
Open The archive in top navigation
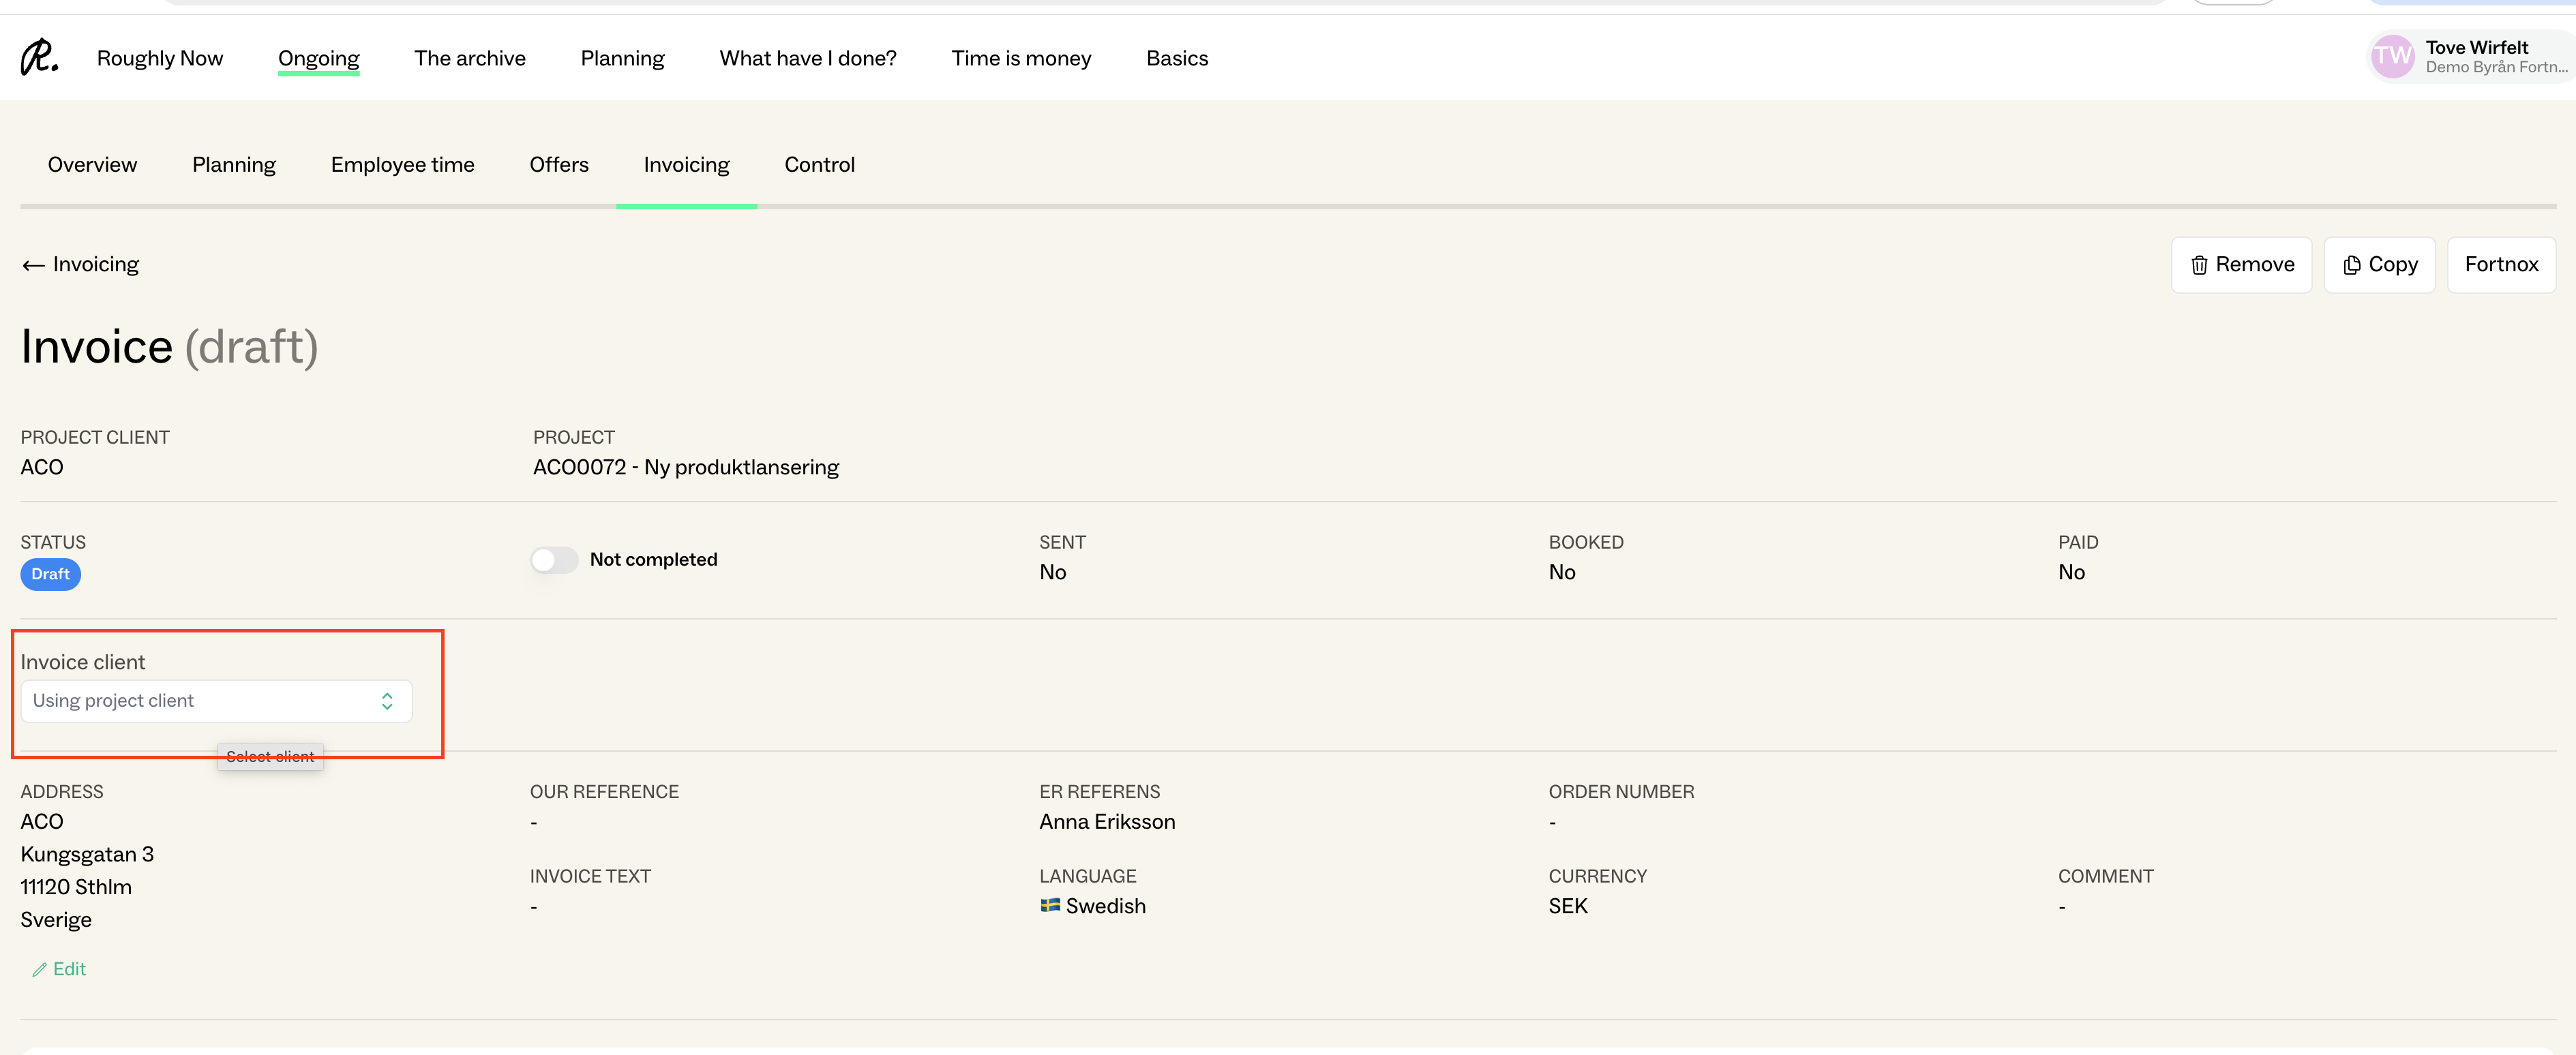click(x=469, y=58)
